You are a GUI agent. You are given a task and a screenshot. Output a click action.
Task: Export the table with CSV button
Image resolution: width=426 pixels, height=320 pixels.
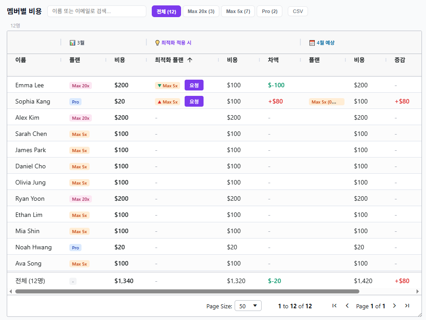click(x=298, y=11)
